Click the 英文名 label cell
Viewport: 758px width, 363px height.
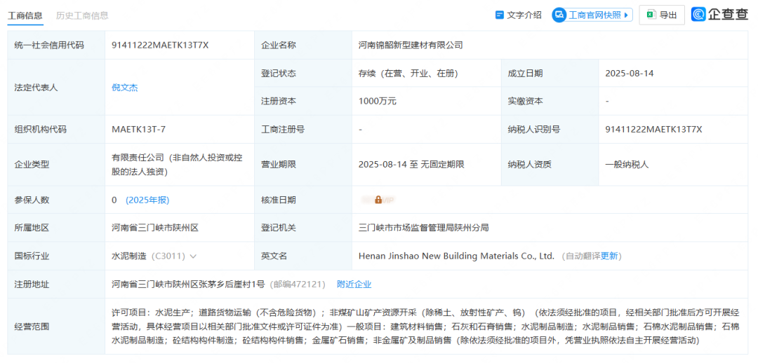pyautogui.click(x=303, y=256)
